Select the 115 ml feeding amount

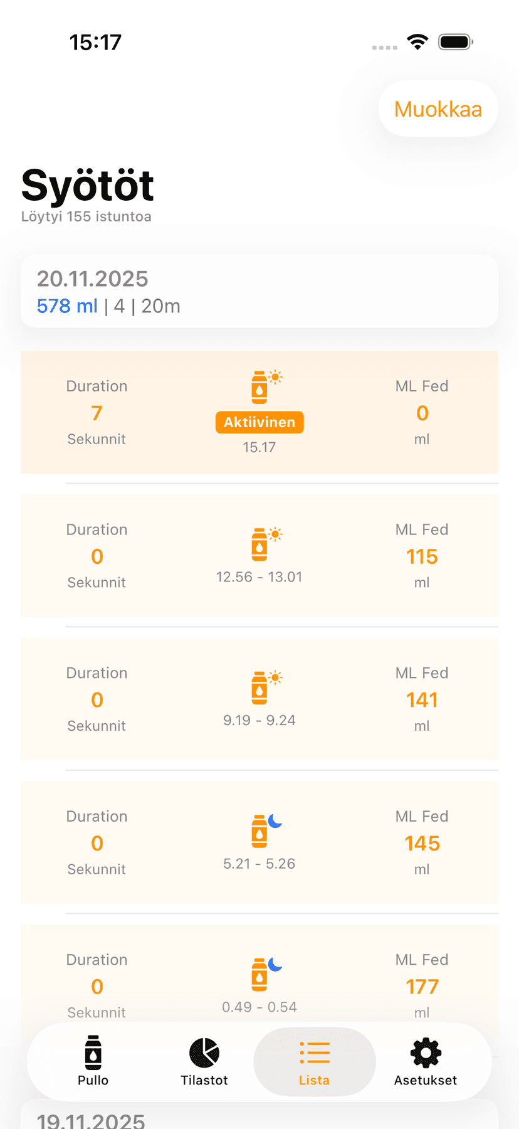422,556
